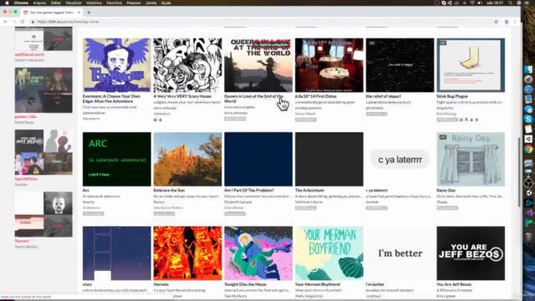Image resolution: width=535 pixels, height=301 pixels.
Task: Click the ARC cyberpunk adventure thumbnail
Action: point(117,159)
